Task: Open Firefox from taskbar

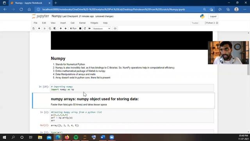Action: point(67,137)
